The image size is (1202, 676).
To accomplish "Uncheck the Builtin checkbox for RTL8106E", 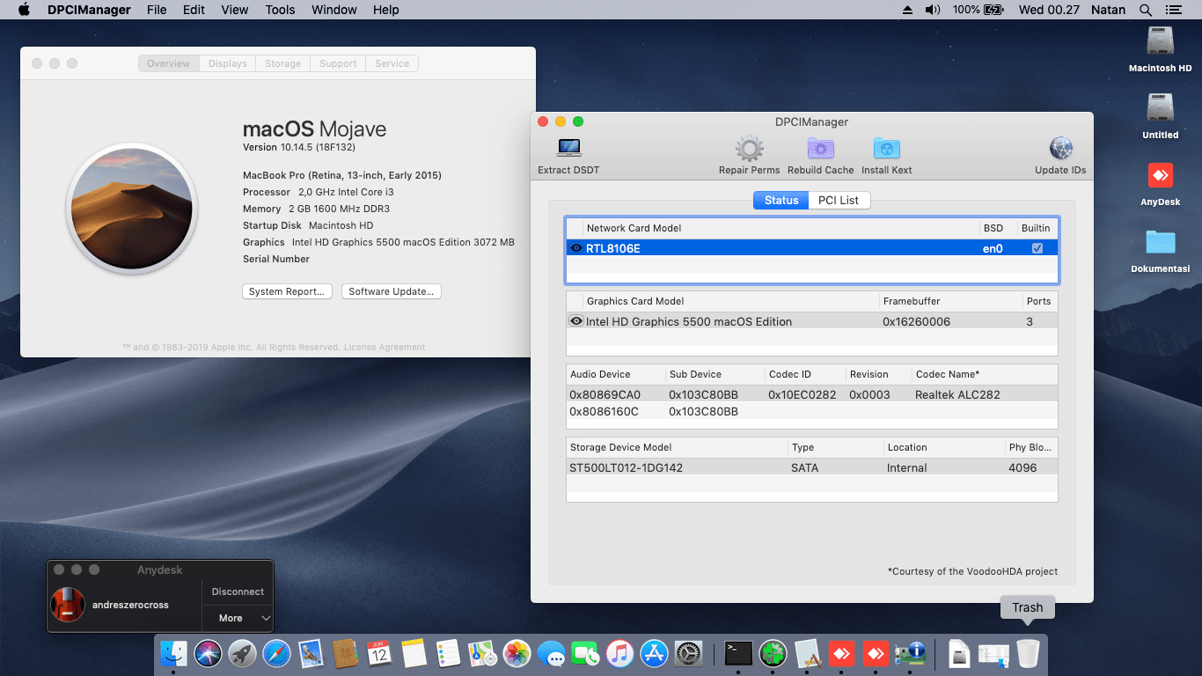I will point(1036,248).
